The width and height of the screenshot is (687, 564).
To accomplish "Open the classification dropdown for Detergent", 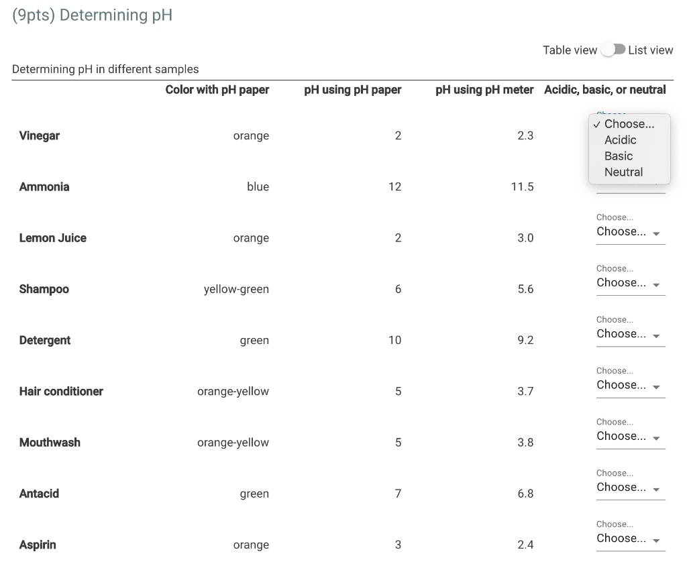I will pos(624,333).
